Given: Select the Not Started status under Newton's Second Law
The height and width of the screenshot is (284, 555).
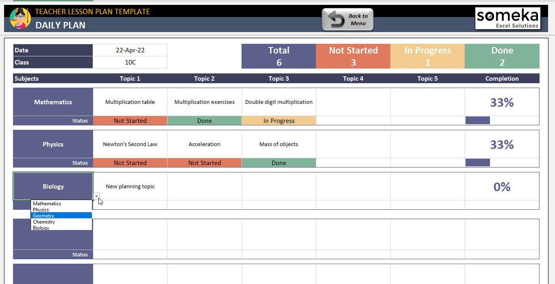Looking at the screenshot, I should point(129,162).
